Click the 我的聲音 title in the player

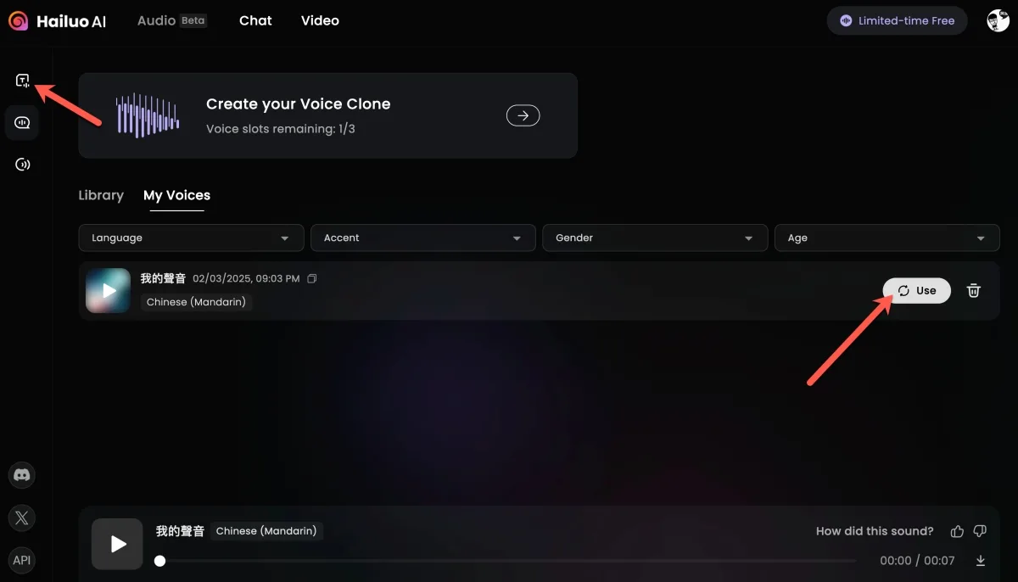click(180, 531)
